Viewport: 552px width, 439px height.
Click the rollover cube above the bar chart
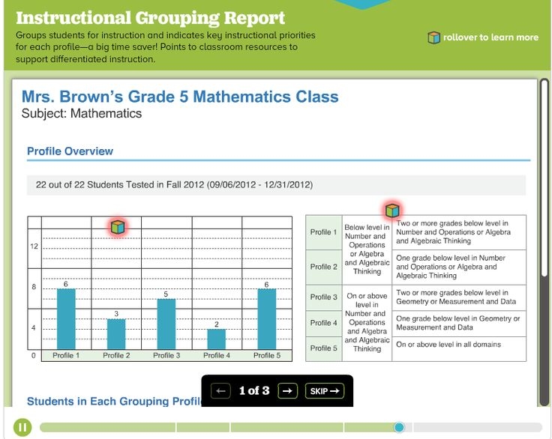click(116, 225)
